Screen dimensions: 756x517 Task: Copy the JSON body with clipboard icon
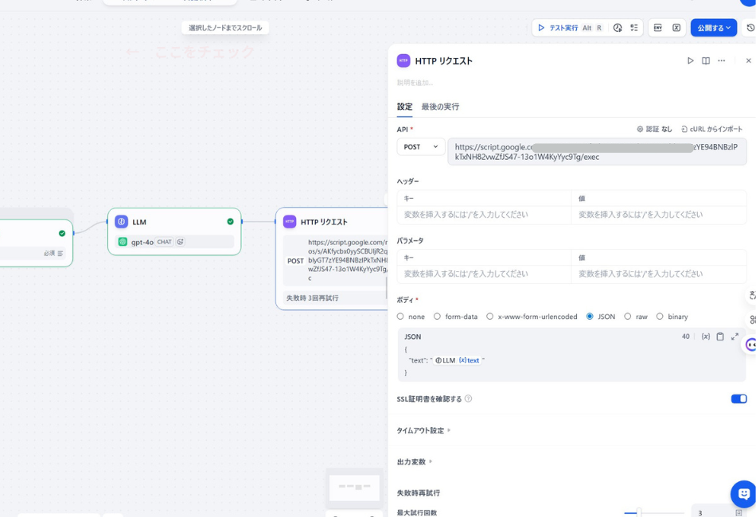720,336
